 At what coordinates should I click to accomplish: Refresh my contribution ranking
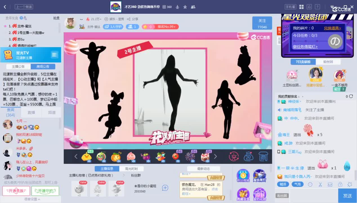tap(351, 96)
